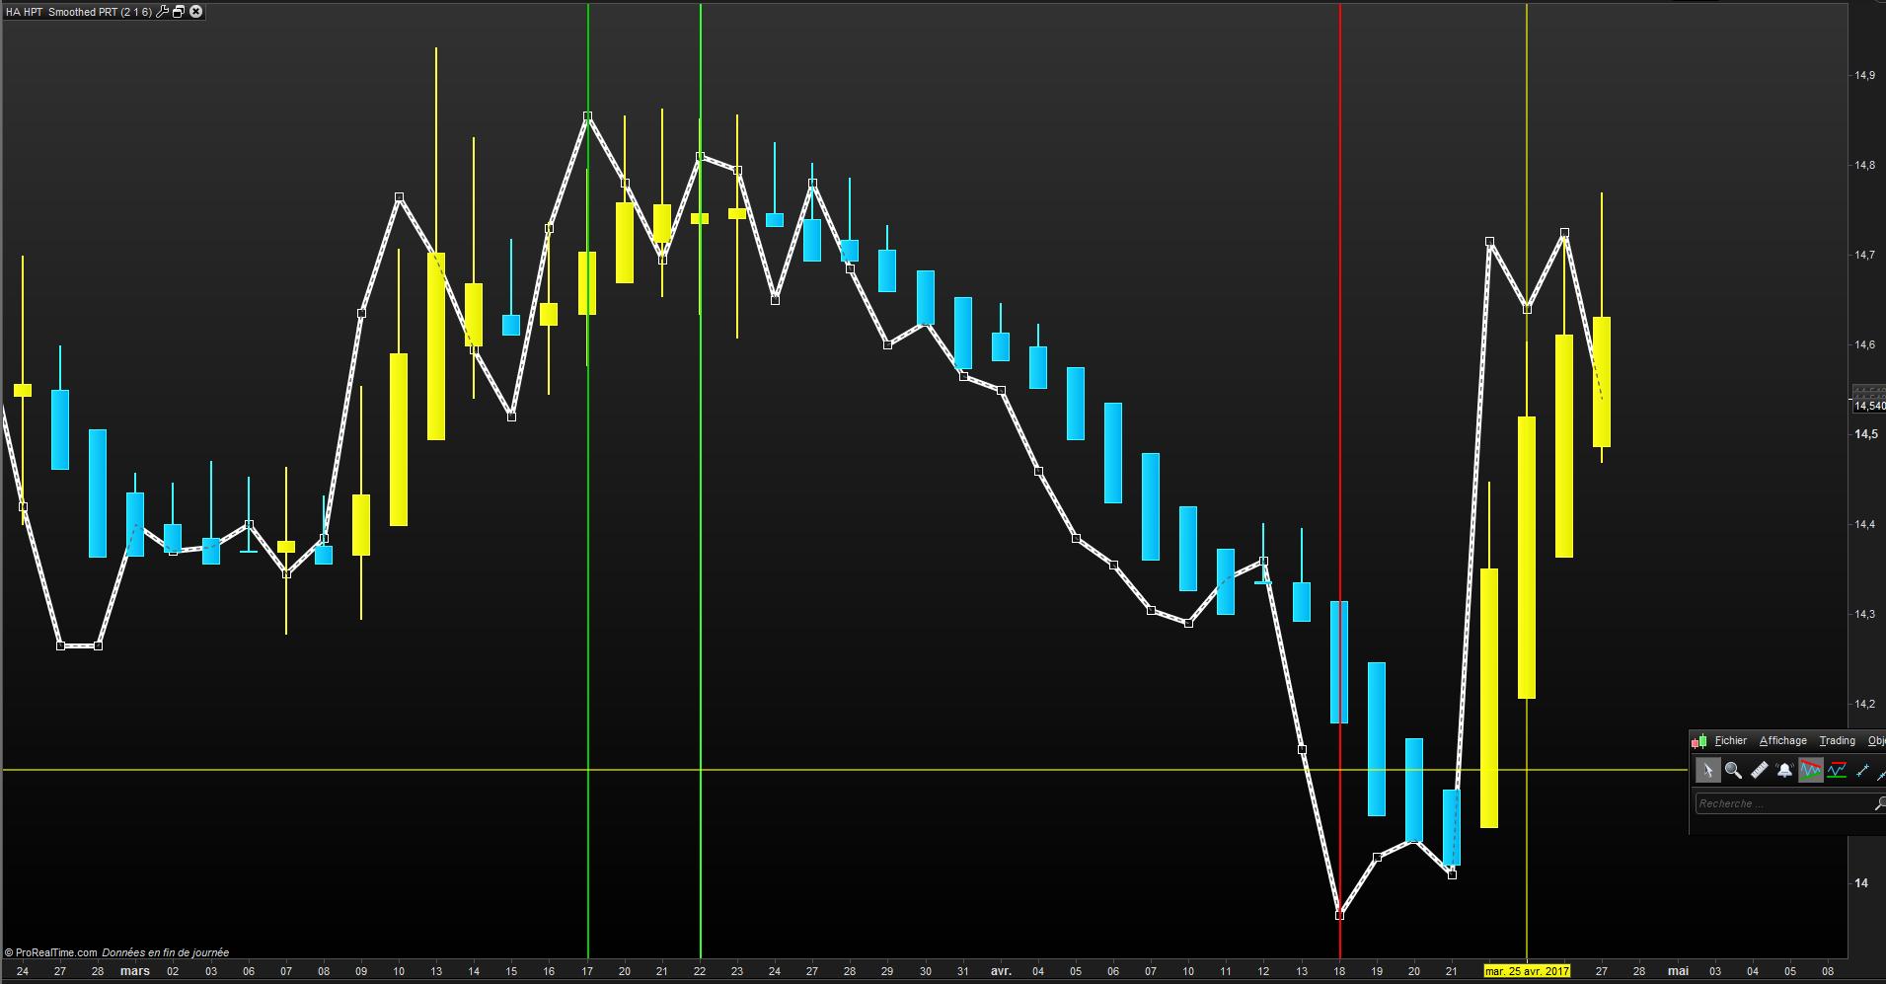The width and height of the screenshot is (1886, 984).
Task: Create an alert with the bell icon
Action: tap(1784, 770)
